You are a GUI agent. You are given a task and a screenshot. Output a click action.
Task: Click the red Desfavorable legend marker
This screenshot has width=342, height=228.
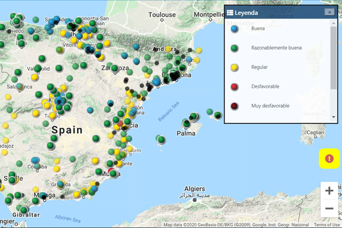pos(234,87)
